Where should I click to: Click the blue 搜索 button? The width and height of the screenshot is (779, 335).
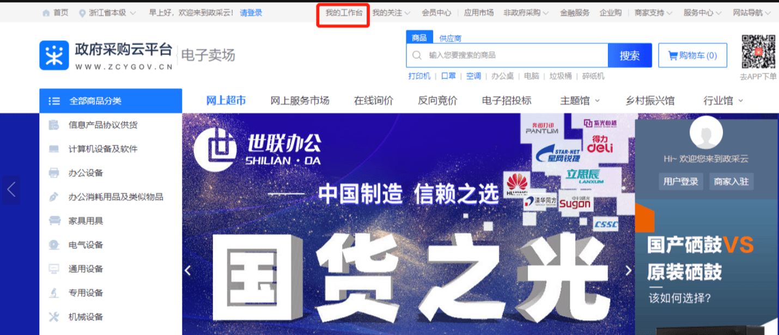tap(630, 55)
